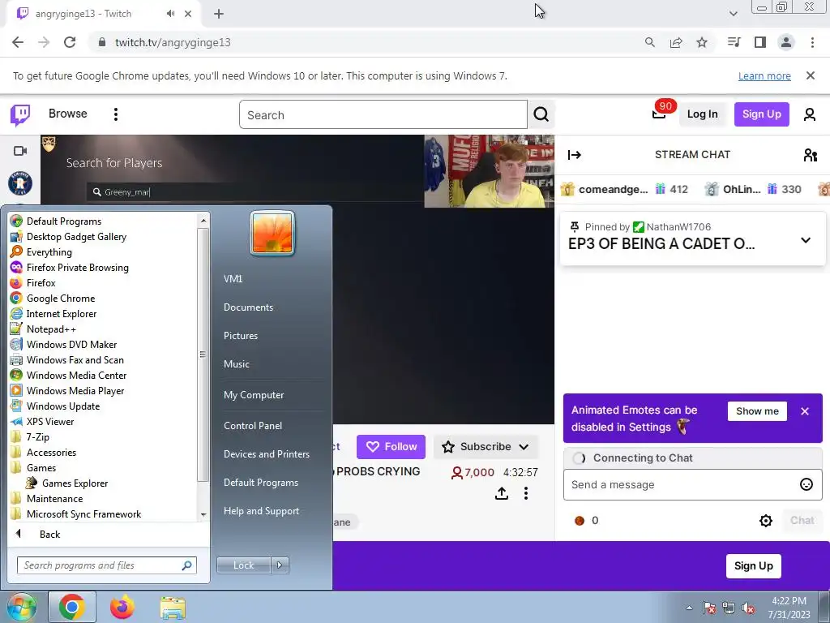
Task: Open the Twitch more options dots menu
Action: [x=115, y=114]
